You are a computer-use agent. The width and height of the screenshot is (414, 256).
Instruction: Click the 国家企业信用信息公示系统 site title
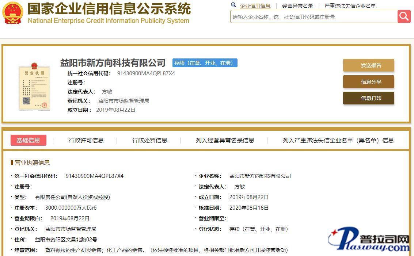tap(109, 9)
